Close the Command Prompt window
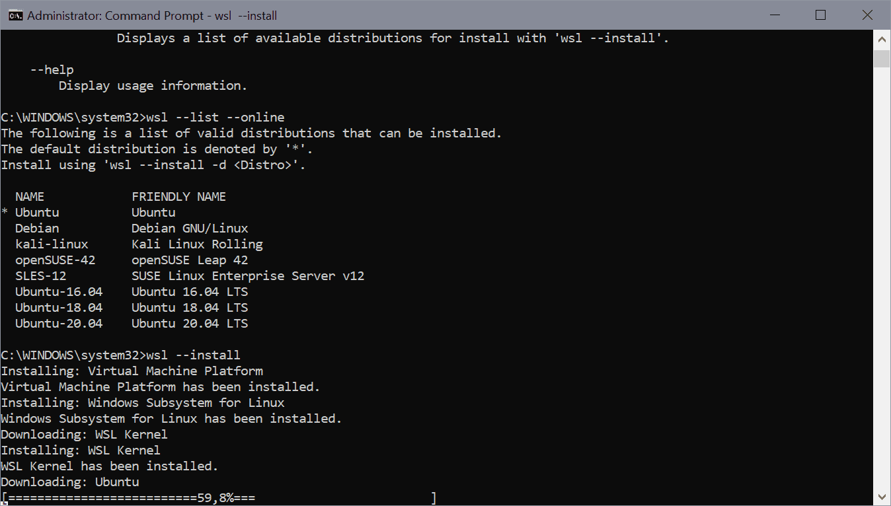Screen dimensions: 891x506 pos(867,15)
